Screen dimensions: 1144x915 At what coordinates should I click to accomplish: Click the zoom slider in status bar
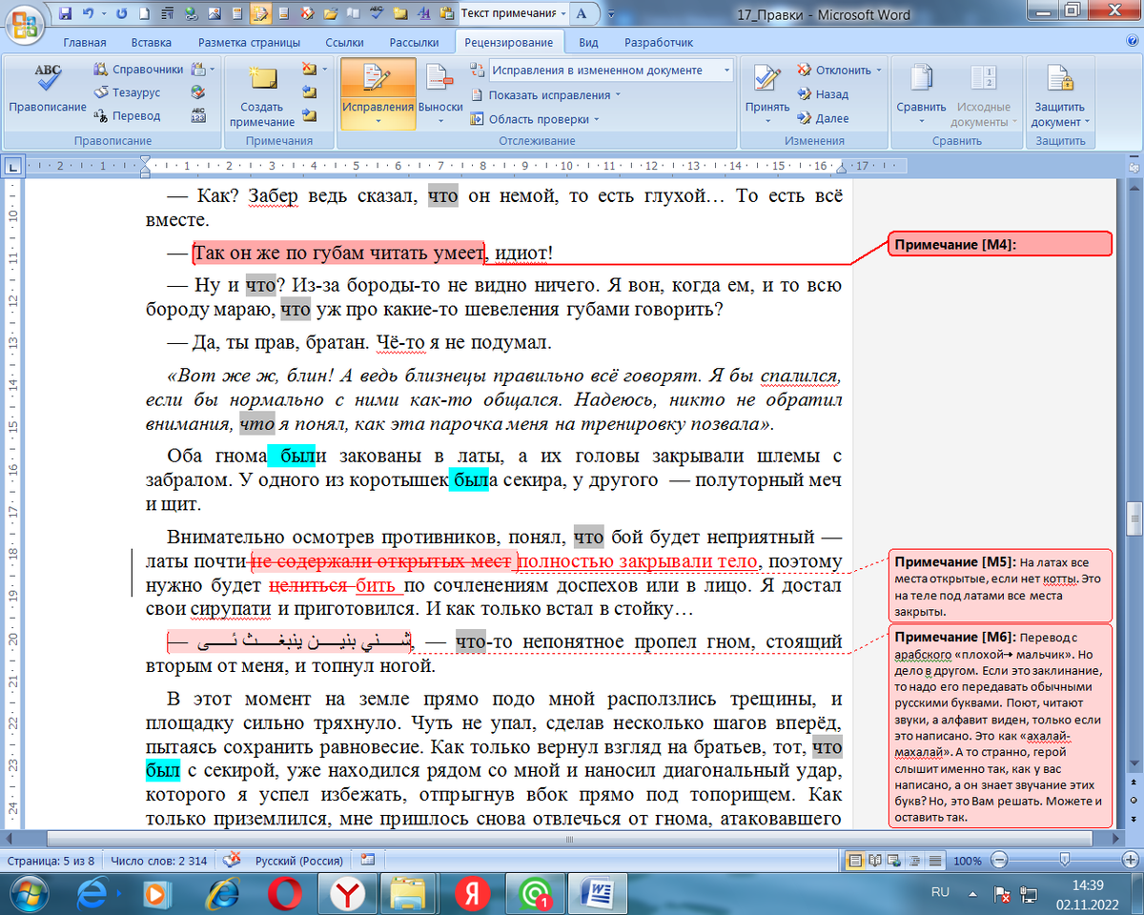coord(1065,861)
